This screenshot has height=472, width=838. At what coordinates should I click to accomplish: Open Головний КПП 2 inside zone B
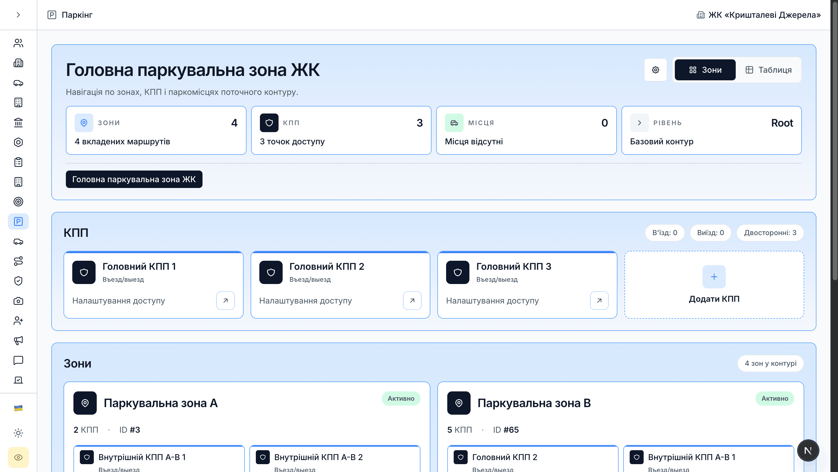(533, 459)
